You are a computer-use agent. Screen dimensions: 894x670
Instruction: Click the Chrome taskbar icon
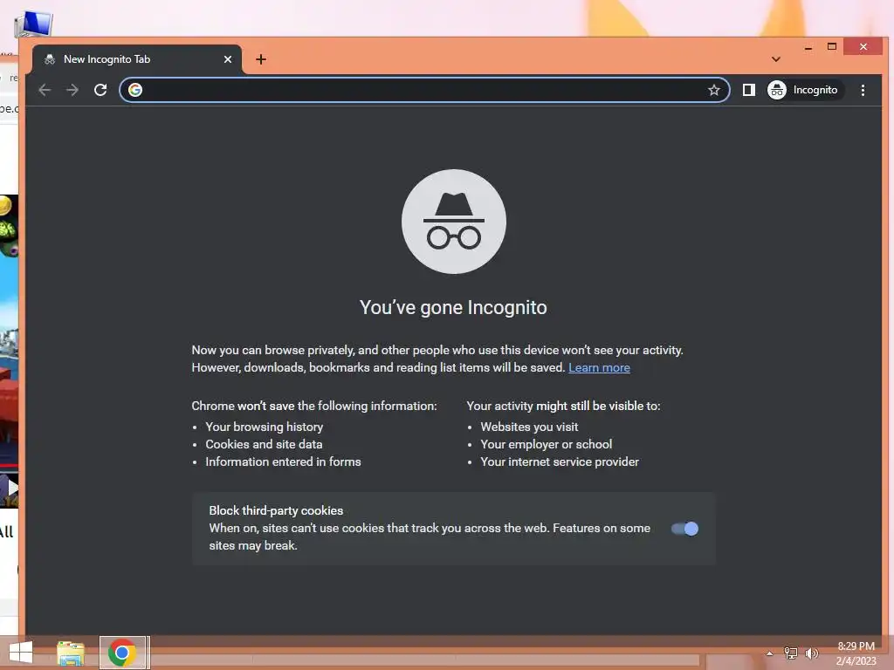122,653
